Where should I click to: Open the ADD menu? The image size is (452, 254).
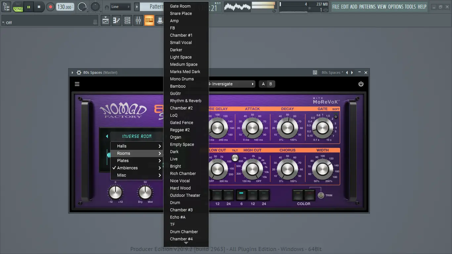354,7
